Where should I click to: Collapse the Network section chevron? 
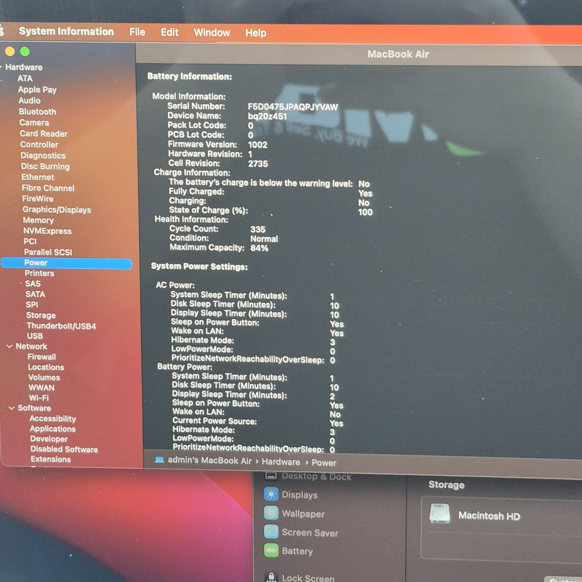point(9,346)
